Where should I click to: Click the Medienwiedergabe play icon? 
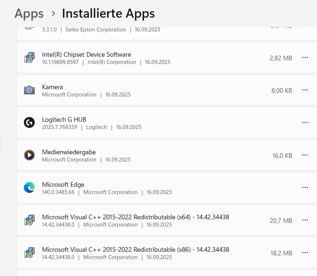[29, 155]
